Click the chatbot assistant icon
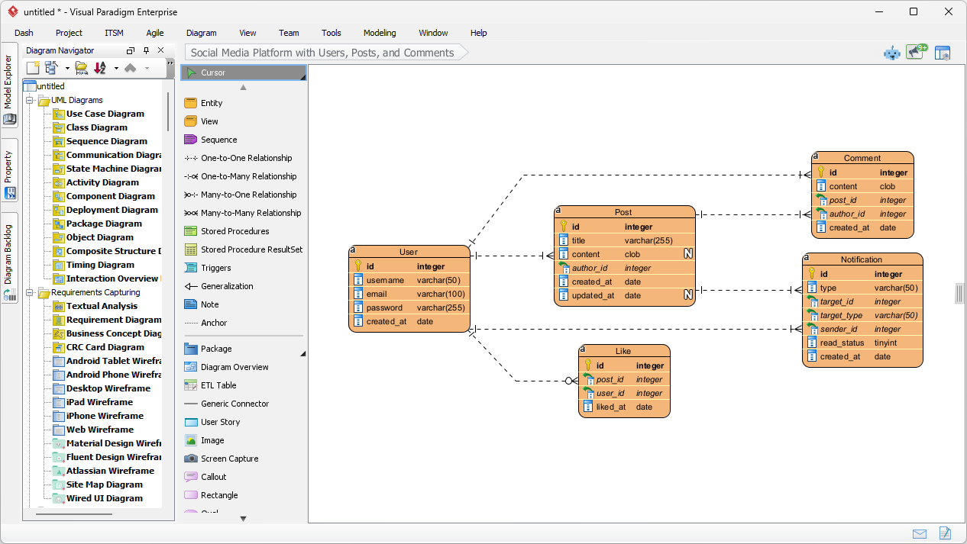Image resolution: width=967 pixels, height=544 pixels. tap(891, 52)
